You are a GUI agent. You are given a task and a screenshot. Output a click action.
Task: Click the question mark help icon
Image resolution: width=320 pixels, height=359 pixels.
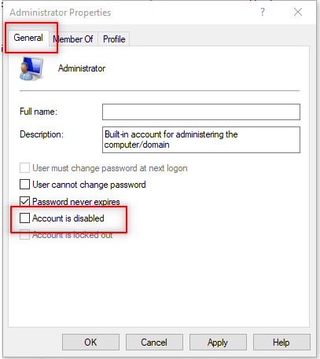click(263, 12)
